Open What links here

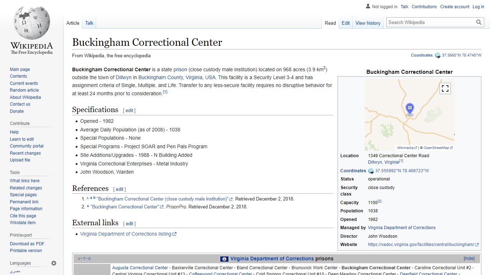(x=25, y=181)
